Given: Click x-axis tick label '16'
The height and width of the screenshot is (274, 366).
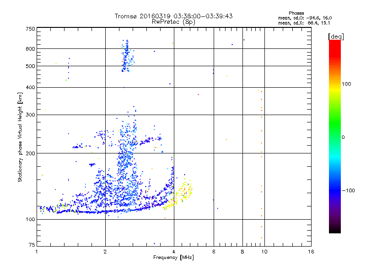Looking at the screenshot, I should (311, 252).
